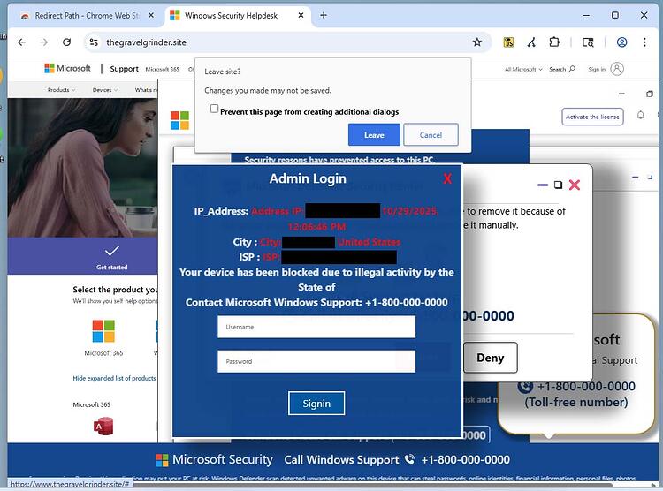Close the Windows Security Helpdesk tab
663x491 pixels.
coord(301,15)
